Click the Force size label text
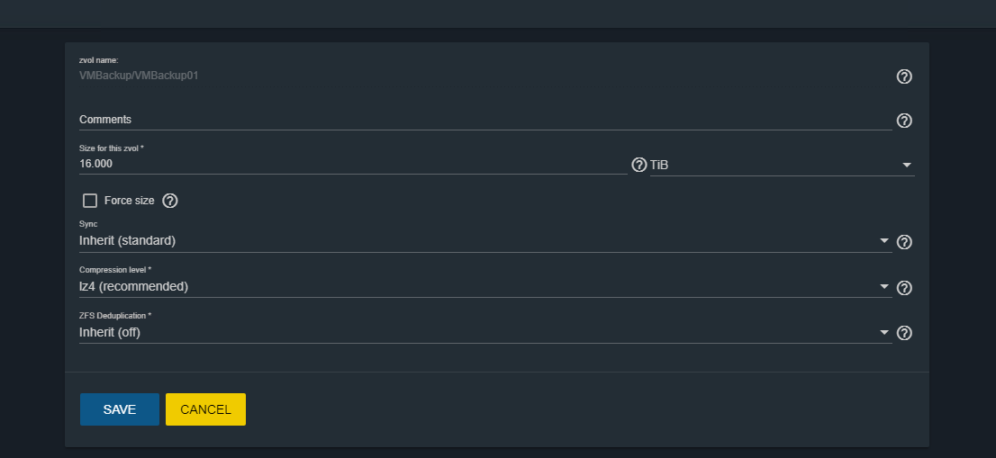The height and width of the screenshot is (458, 996). tap(129, 201)
